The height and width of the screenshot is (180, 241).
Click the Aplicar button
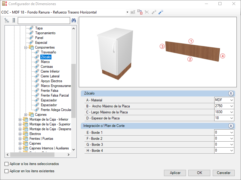[175, 173]
